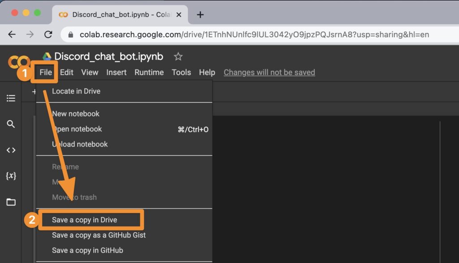Open the files folder icon in sidebar

pos(11,202)
